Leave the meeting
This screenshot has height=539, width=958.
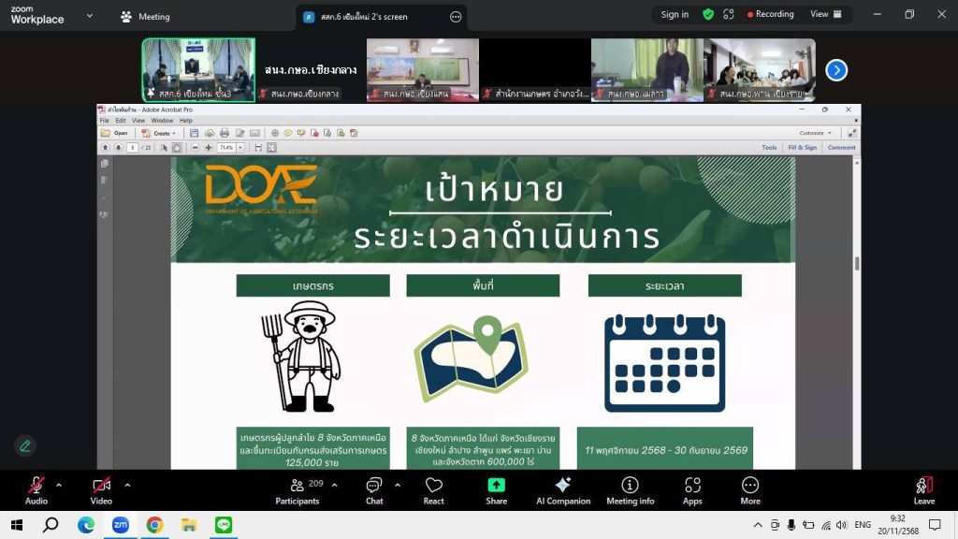(x=923, y=490)
